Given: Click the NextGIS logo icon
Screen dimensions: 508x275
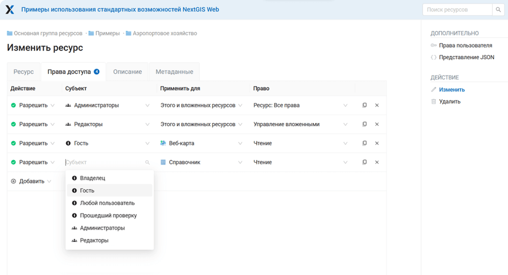Looking at the screenshot, I should click(x=10, y=10).
